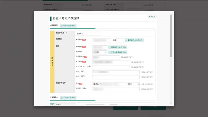Click the お届け先コード field showing 10002
The height and width of the screenshot is (117, 208).
pos(88,34)
